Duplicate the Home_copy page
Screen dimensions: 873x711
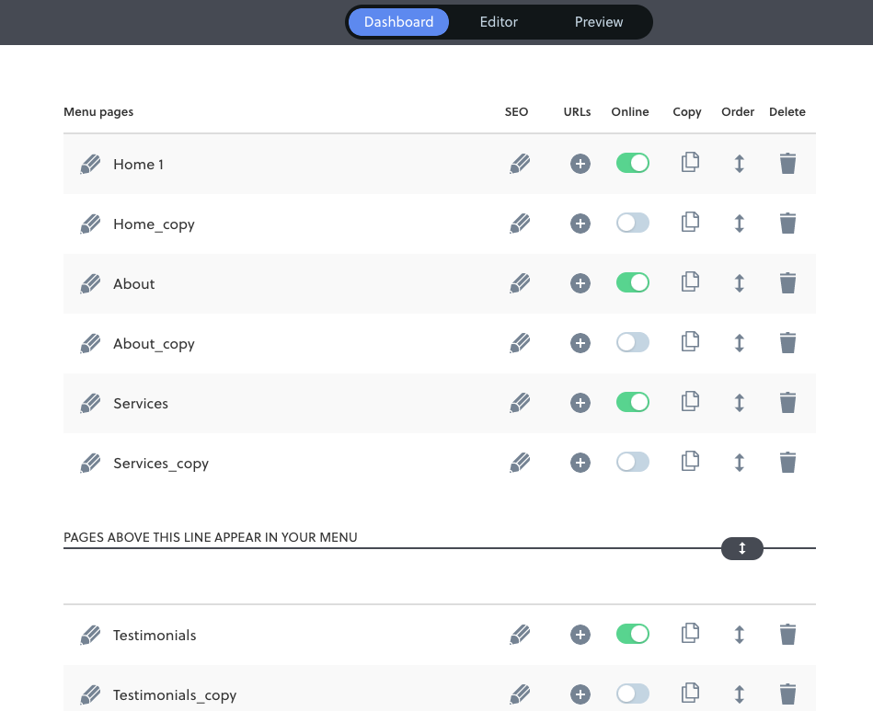coord(690,222)
